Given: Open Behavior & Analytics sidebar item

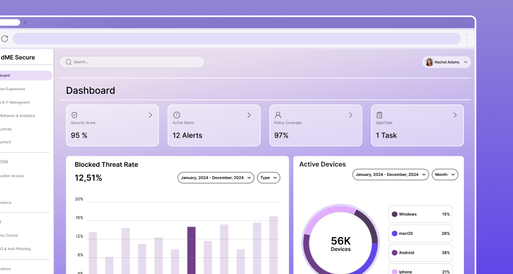Looking at the screenshot, I should (17, 116).
